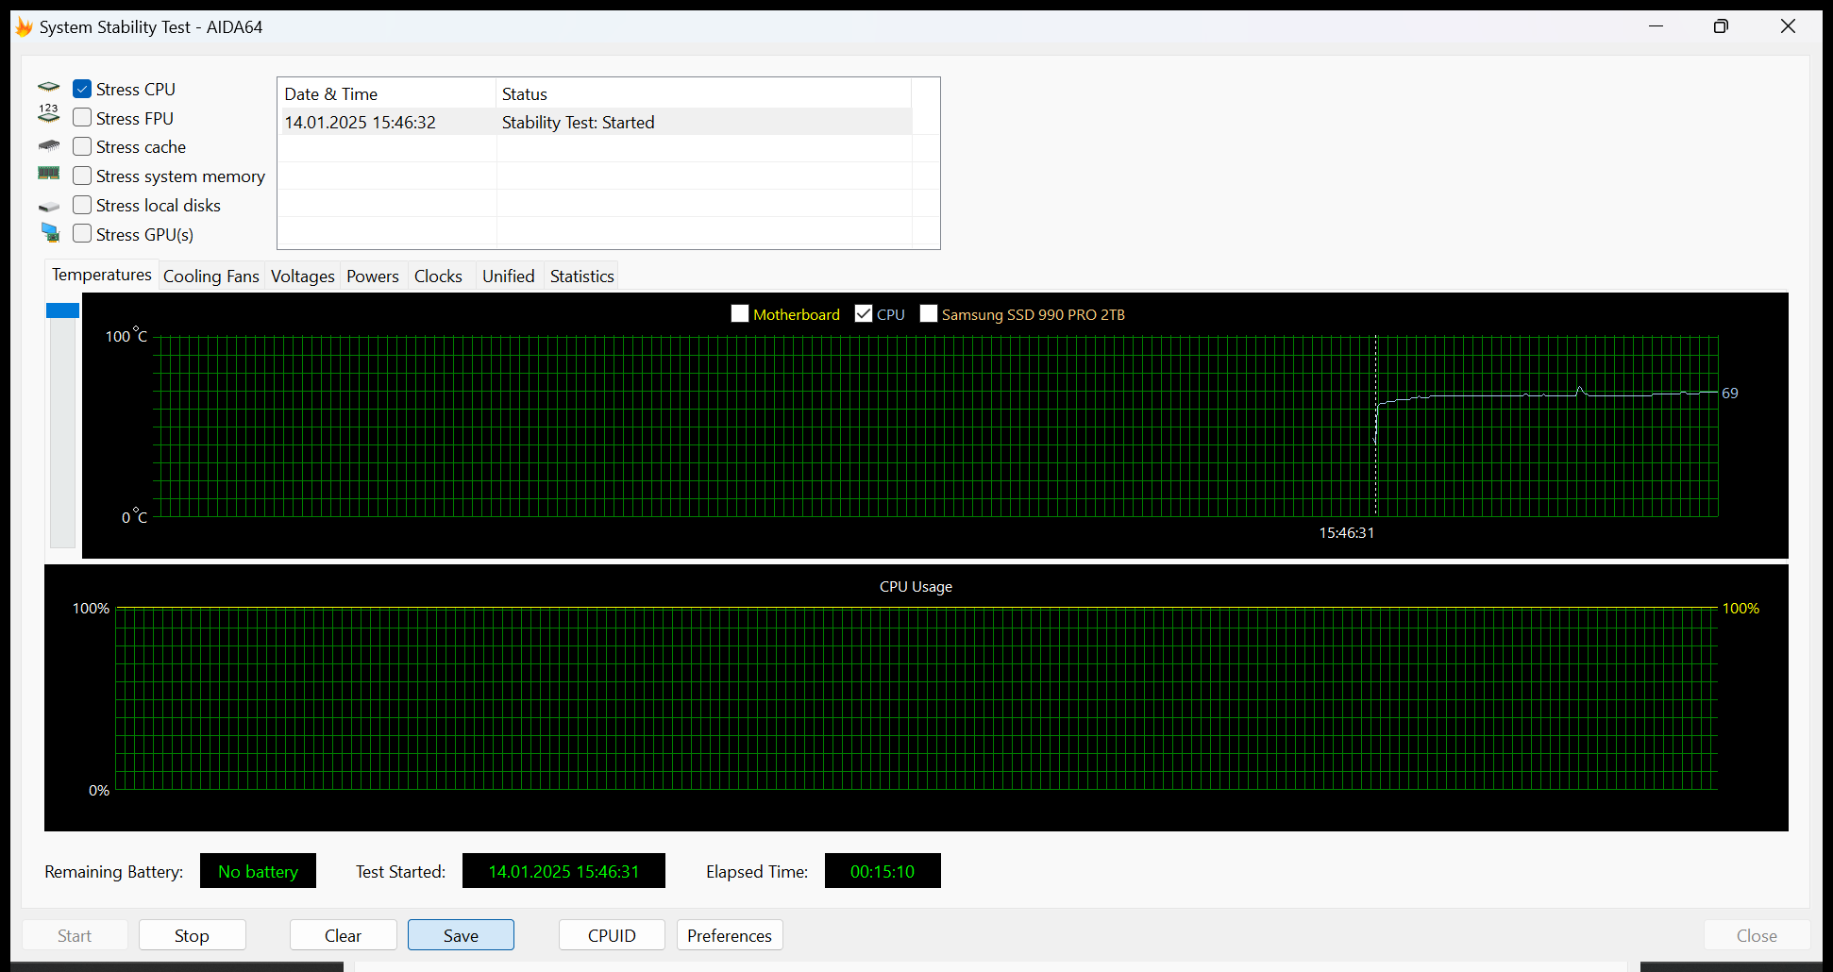Hide CPU temperature line in graph
Viewport: 1833px width, 972px height.
coord(864,314)
